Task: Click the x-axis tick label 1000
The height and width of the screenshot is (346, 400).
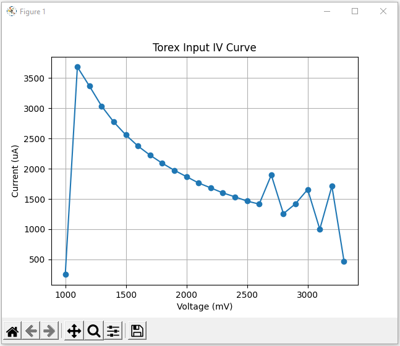Action: tap(66, 295)
